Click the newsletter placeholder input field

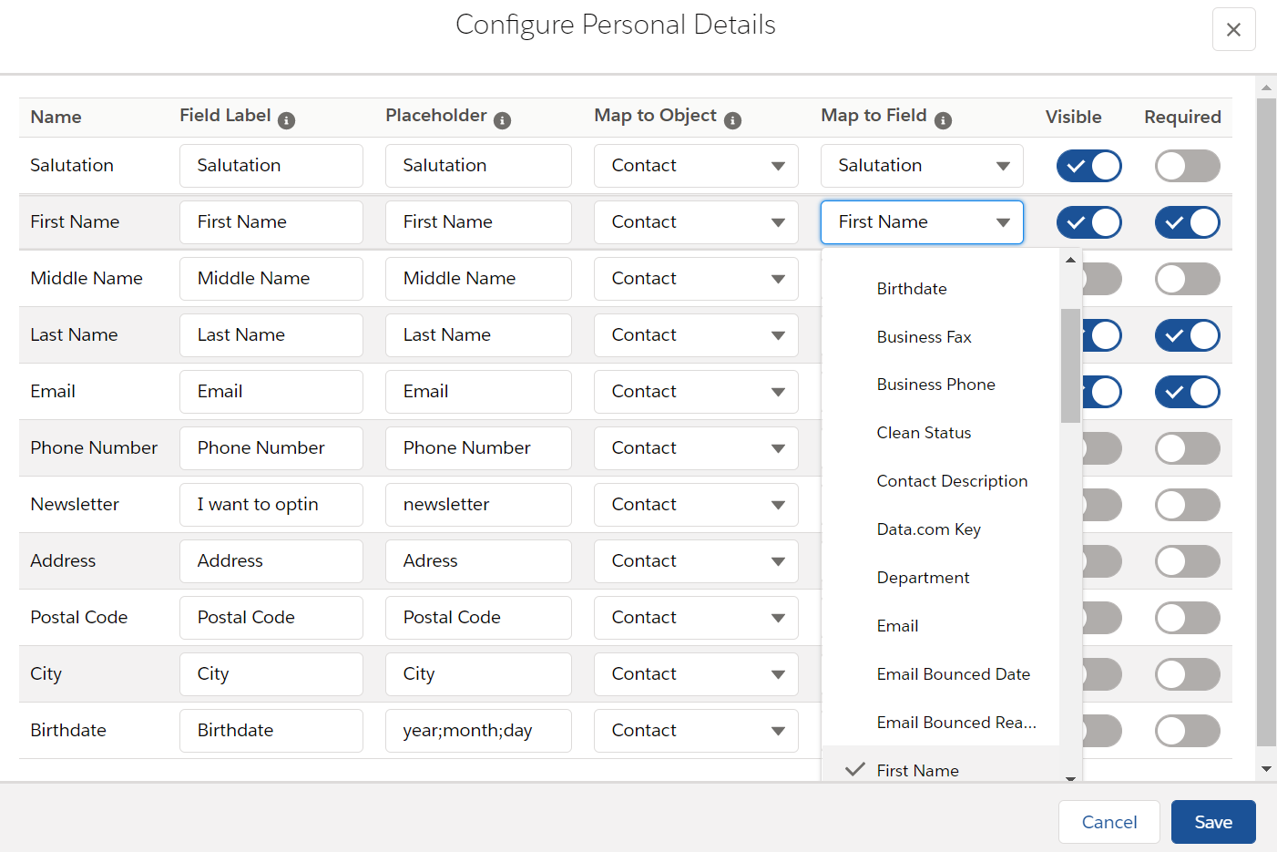[x=478, y=504]
